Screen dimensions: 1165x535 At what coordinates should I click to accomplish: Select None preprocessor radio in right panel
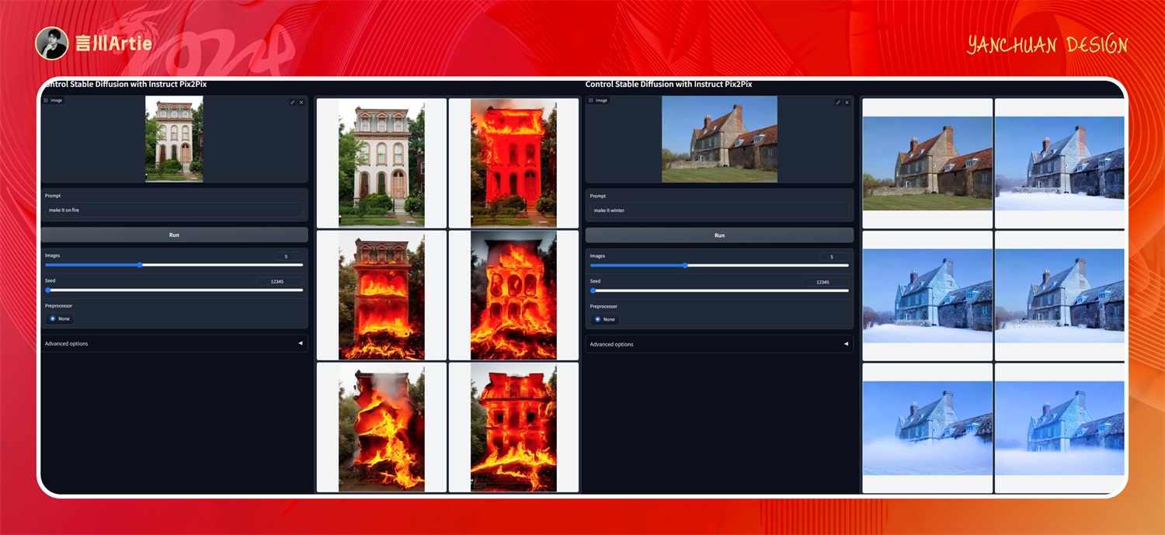click(597, 319)
